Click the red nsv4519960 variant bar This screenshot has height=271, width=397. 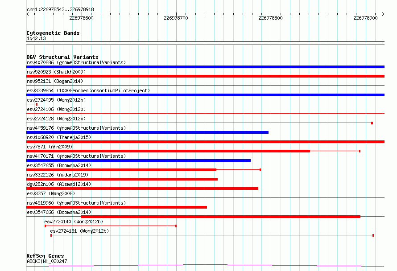[117, 207]
